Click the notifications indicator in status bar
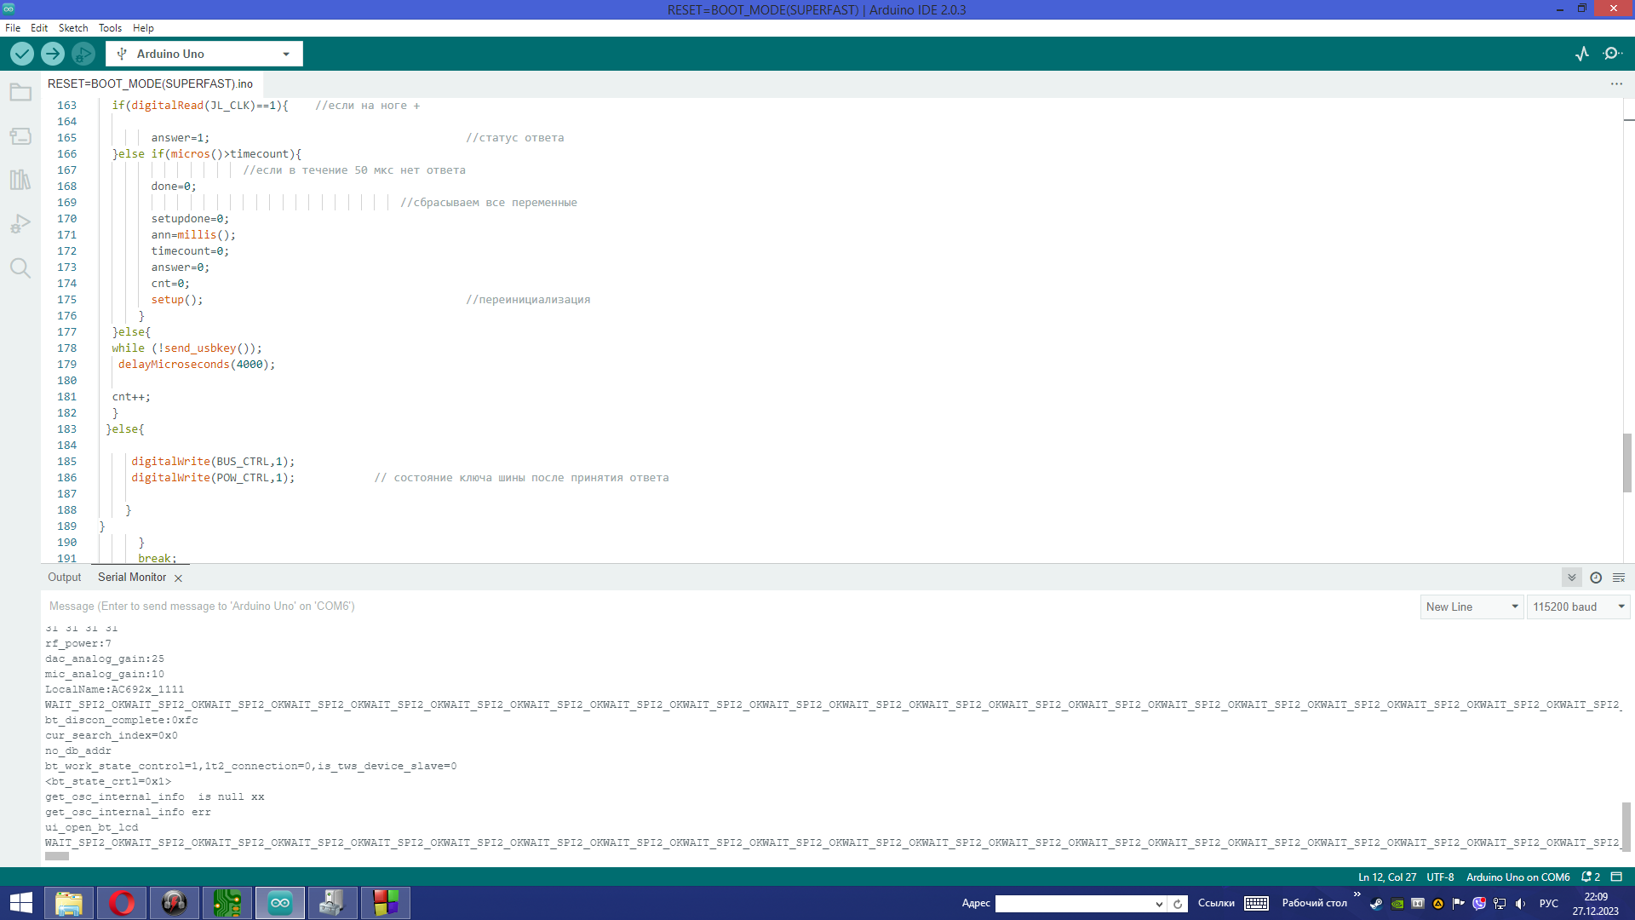Viewport: 1635px width, 920px height. tap(1590, 877)
